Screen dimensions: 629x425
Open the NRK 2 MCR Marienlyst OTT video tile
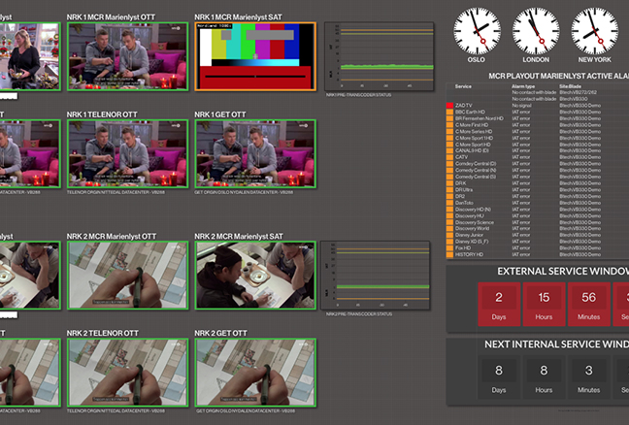pos(127,276)
